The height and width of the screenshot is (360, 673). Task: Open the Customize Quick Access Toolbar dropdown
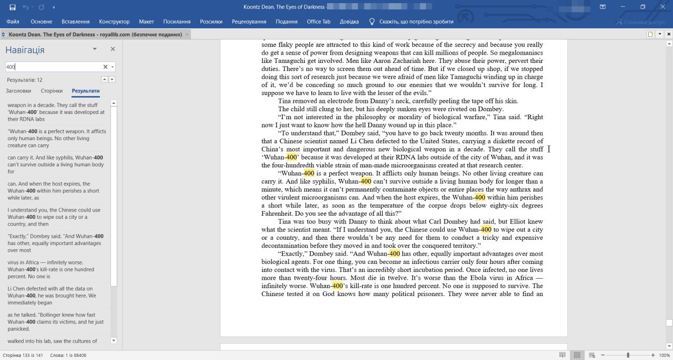pos(54,7)
